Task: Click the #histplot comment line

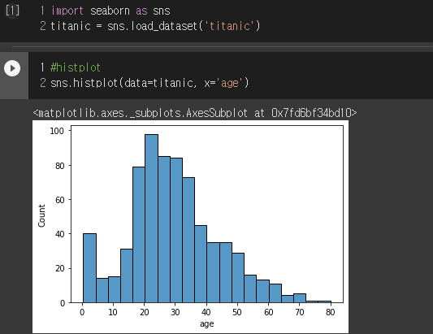Action: 76,67
